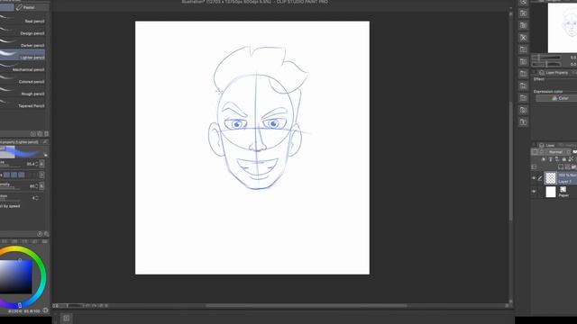This screenshot has height=324, width=577.
Task: Click the eighth icon in the right toolbar
Action: point(523,86)
